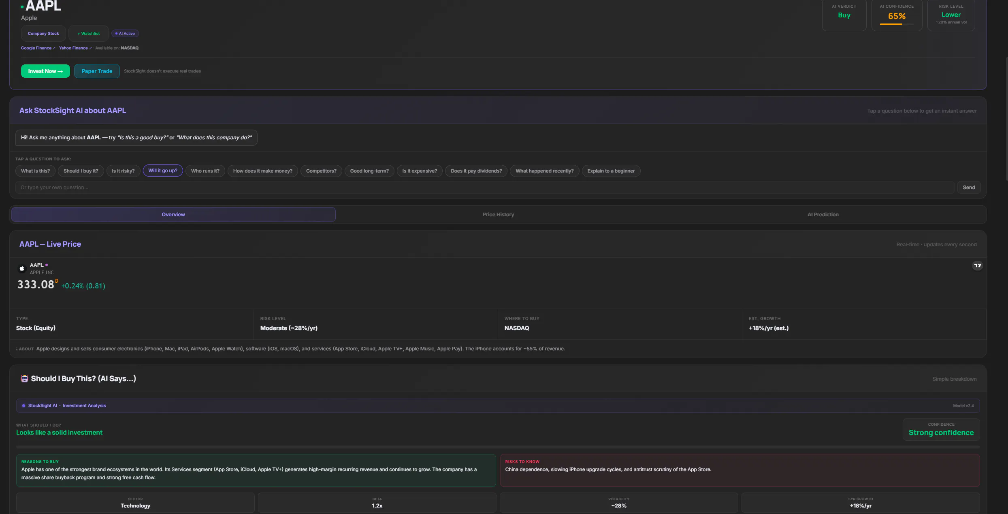Click the 'Stock (Equity)' type value
Viewport: 1008px width, 514px height.
36,328
